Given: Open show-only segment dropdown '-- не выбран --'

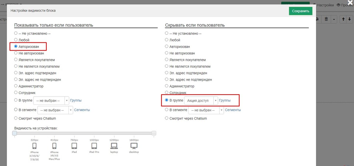Looking at the screenshot, I should pos(55,110).
